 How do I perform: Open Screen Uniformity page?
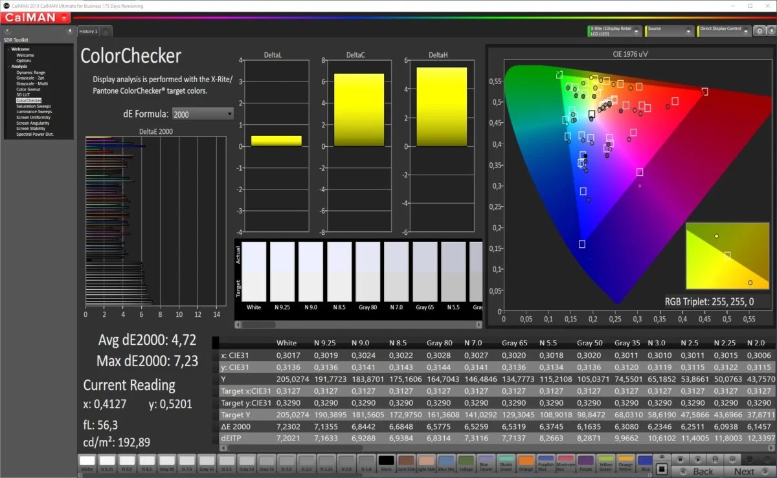33,117
